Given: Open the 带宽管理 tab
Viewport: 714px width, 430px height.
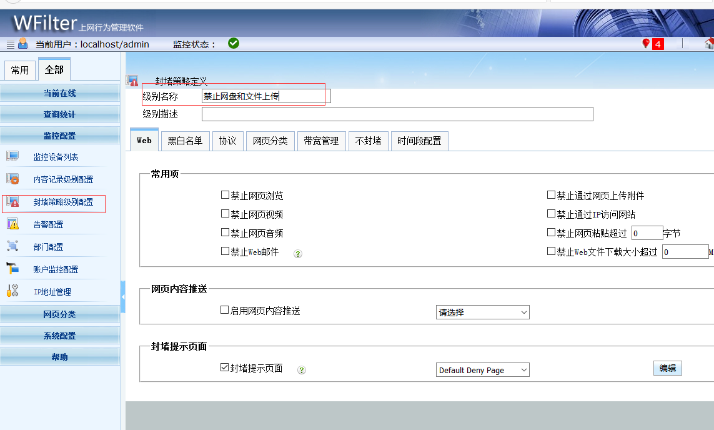Looking at the screenshot, I should tap(321, 141).
